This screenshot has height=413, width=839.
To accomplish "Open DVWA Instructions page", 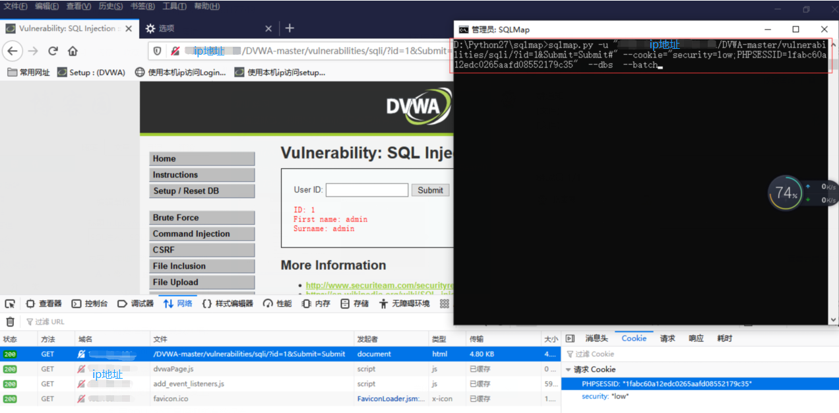I will tap(202, 175).
